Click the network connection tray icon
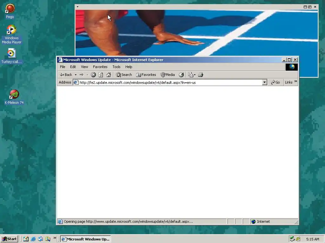Screen dimensions: 325x243 pos(292,239)
